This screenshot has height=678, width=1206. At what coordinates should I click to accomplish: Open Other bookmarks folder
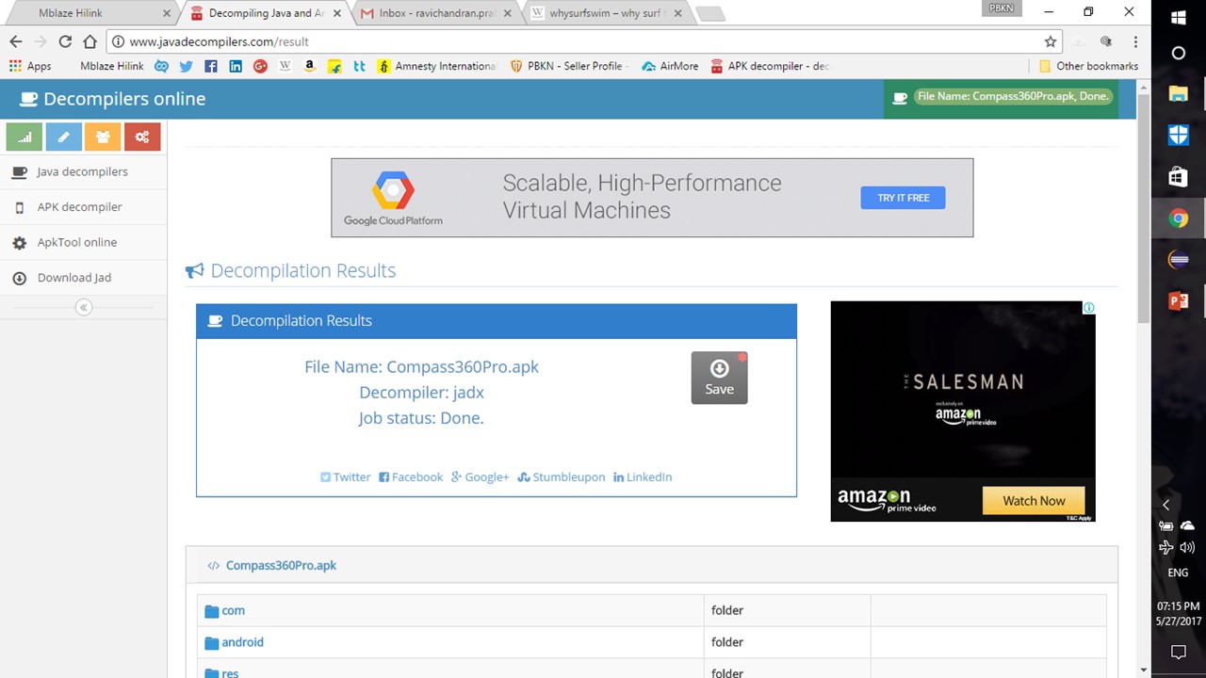click(1088, 66)
